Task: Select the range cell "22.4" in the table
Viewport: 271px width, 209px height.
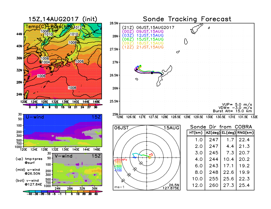Action: click(x=244, y=140)
